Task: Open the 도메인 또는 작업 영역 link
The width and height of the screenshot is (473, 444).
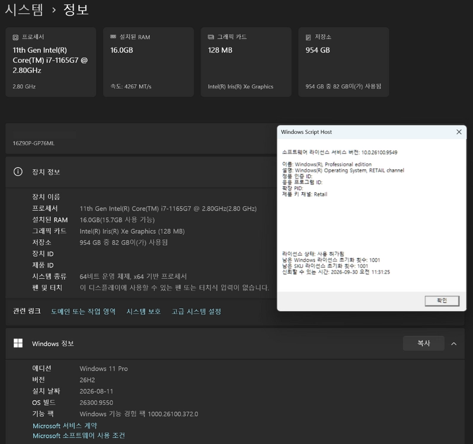Action: 83,311
